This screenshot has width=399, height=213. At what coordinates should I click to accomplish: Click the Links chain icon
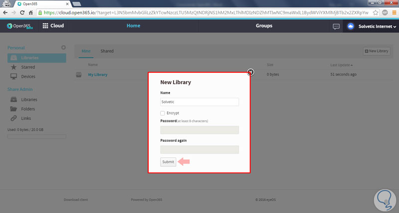13,118
